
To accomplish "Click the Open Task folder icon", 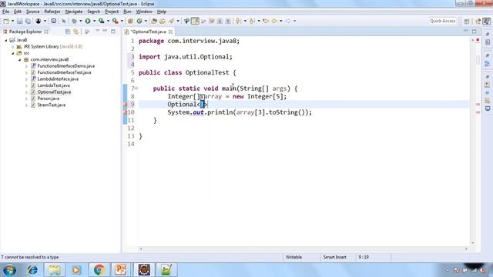I will (163, 21).
